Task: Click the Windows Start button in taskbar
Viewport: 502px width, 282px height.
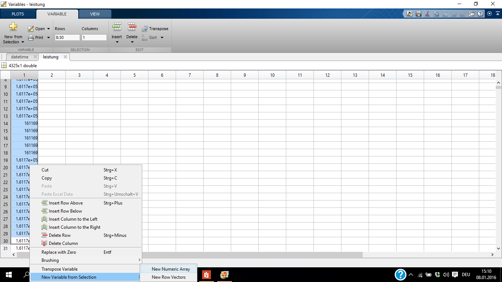Action: pyautogui.click(x=9, y=275)
